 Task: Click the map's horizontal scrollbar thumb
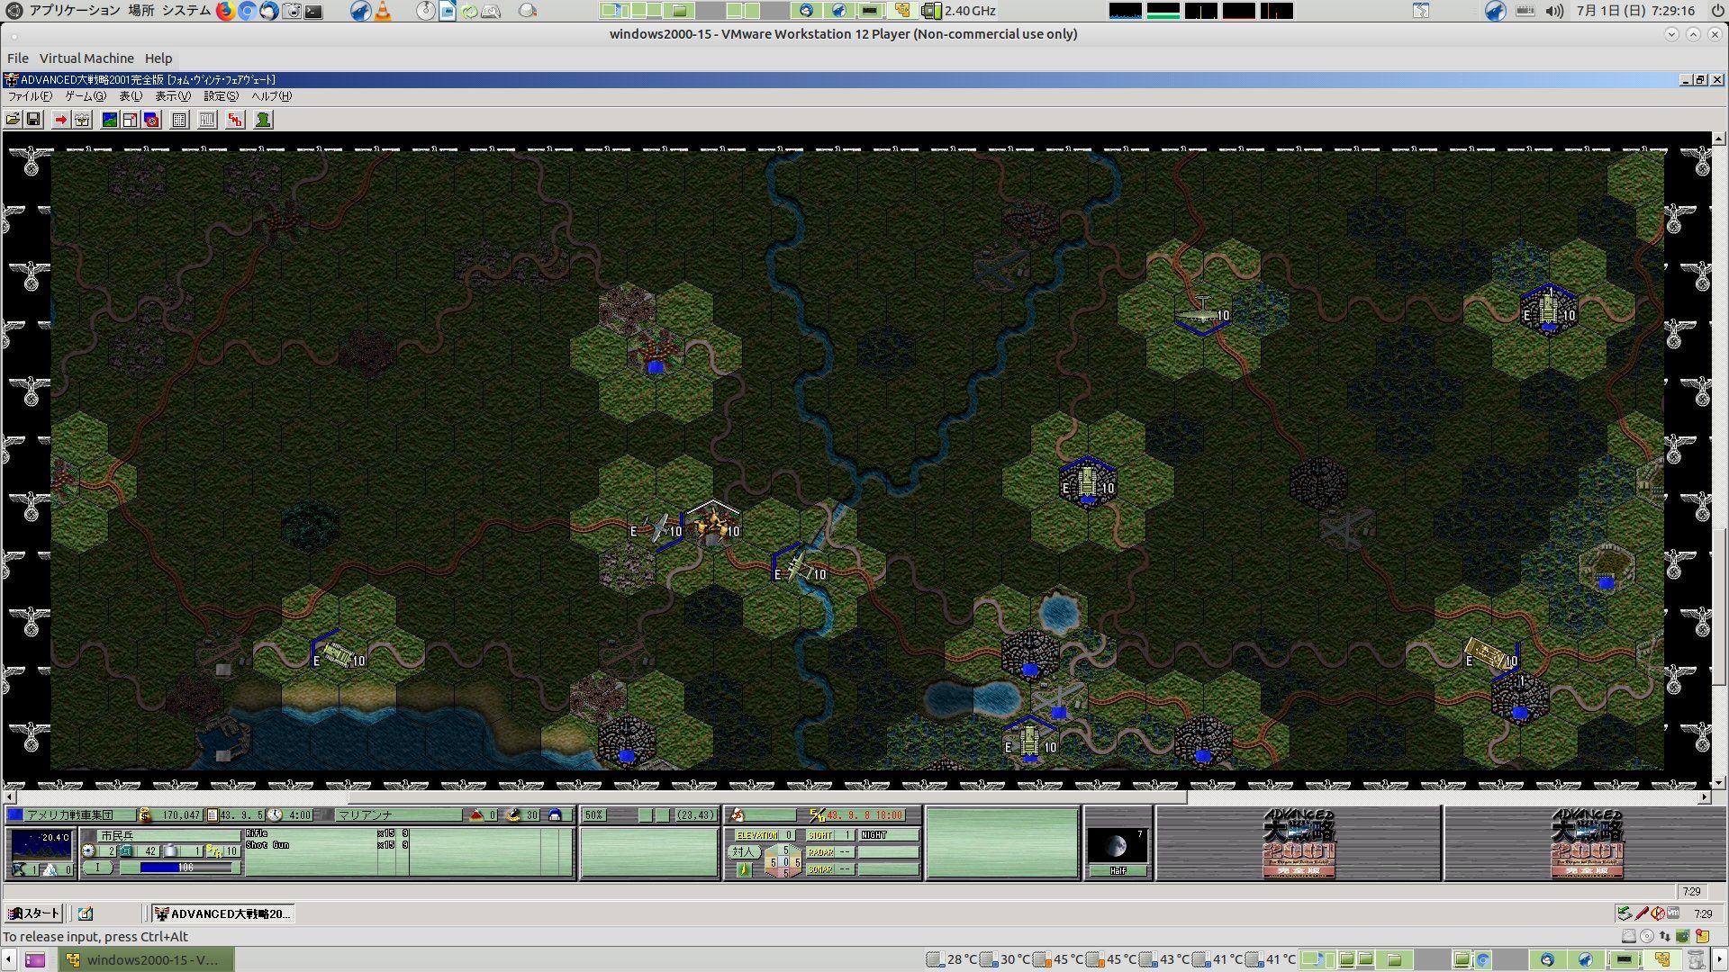[765, 797]
